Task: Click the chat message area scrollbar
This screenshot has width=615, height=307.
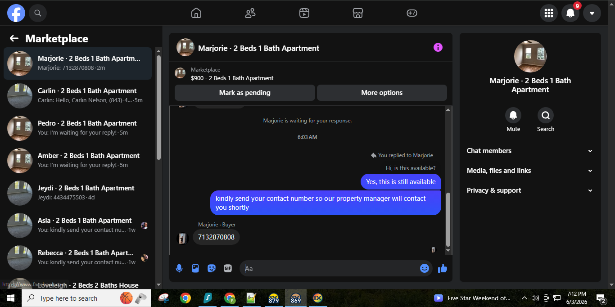Action: click(448, 219)
